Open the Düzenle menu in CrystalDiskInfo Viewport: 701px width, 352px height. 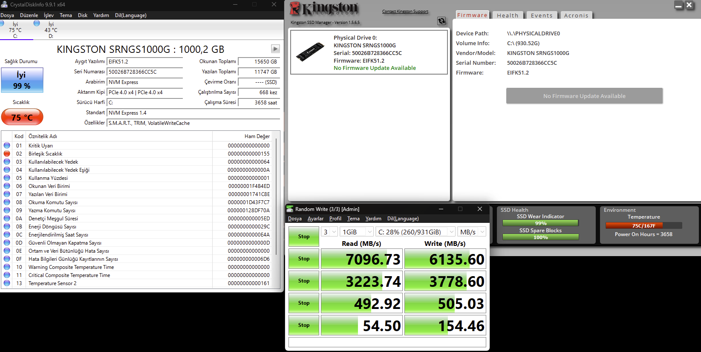pos(29,15)
